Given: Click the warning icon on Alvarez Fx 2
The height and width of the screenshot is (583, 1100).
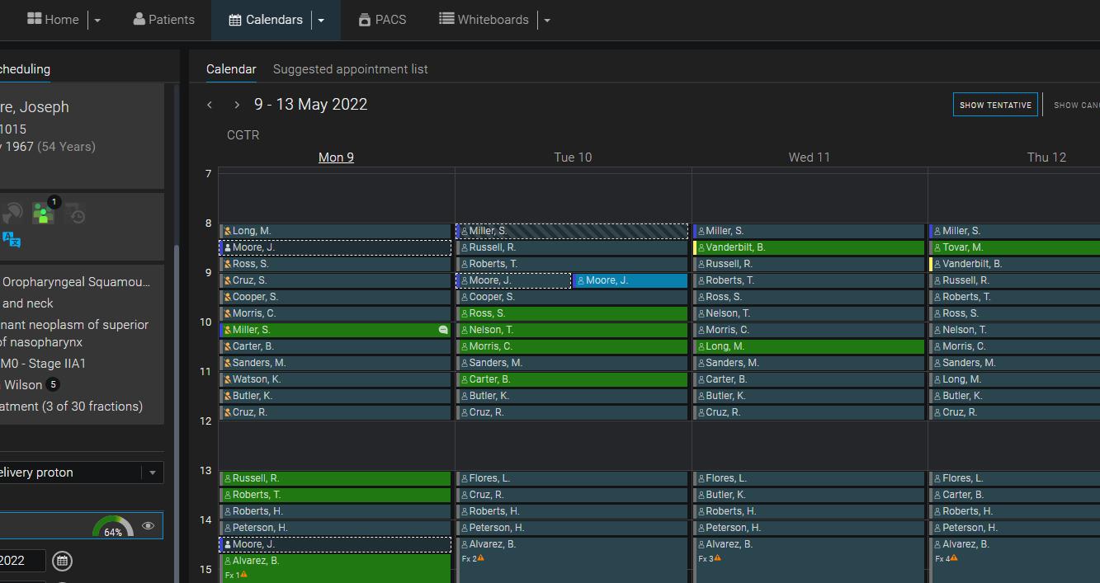Looking at the screenshot, I should 480,558.
